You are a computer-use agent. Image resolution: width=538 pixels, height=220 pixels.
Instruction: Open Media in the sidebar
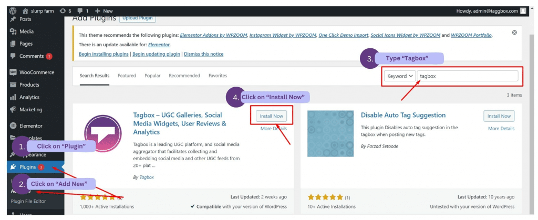(26, 32)
